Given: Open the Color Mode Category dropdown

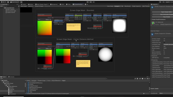Looking at the screenshot, I should [119, 6].
